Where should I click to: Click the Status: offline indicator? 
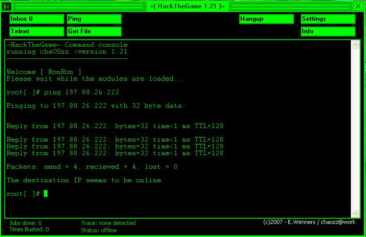point(99,230)
